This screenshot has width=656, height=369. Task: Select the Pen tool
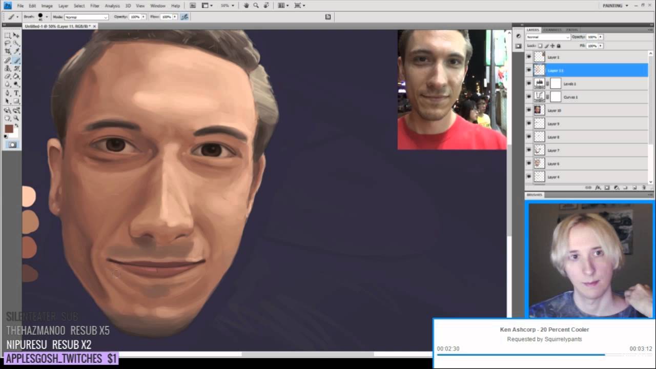8,93
